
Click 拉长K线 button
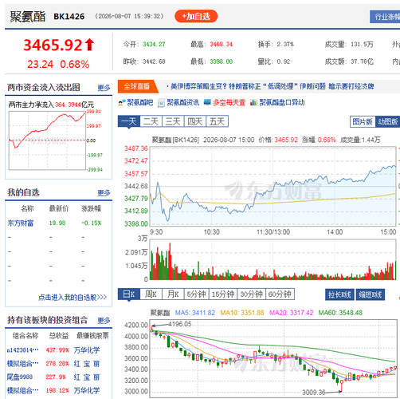pyautogui.click(x=339, y=294)
